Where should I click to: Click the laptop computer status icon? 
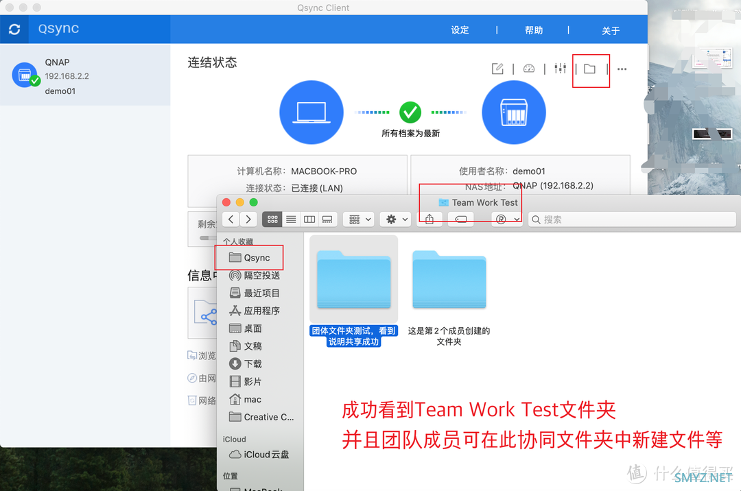(x=311, y=112)
